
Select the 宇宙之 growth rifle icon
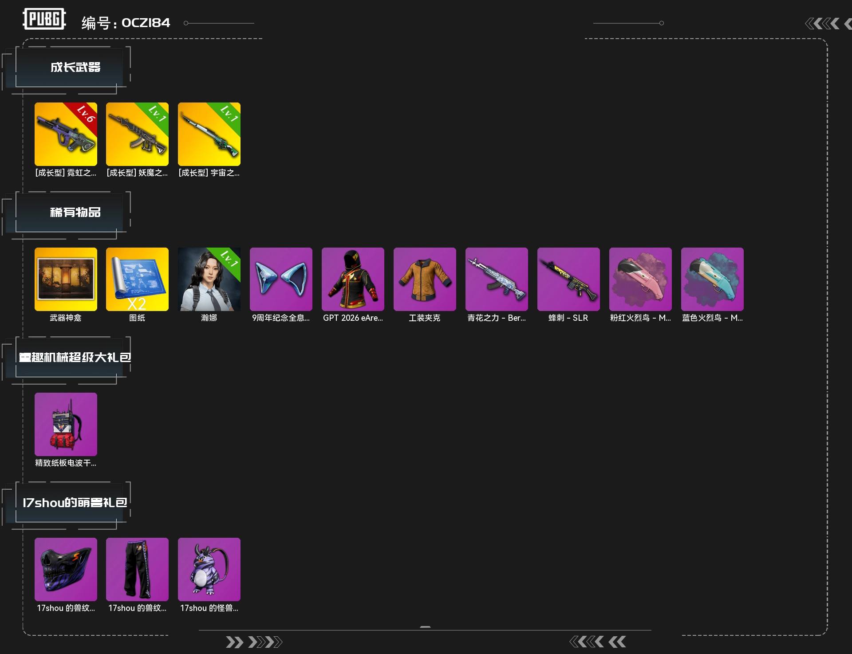click(209, 134)
